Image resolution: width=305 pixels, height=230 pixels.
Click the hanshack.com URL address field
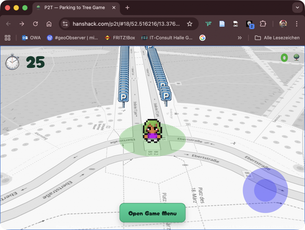[x=126, y=24]
